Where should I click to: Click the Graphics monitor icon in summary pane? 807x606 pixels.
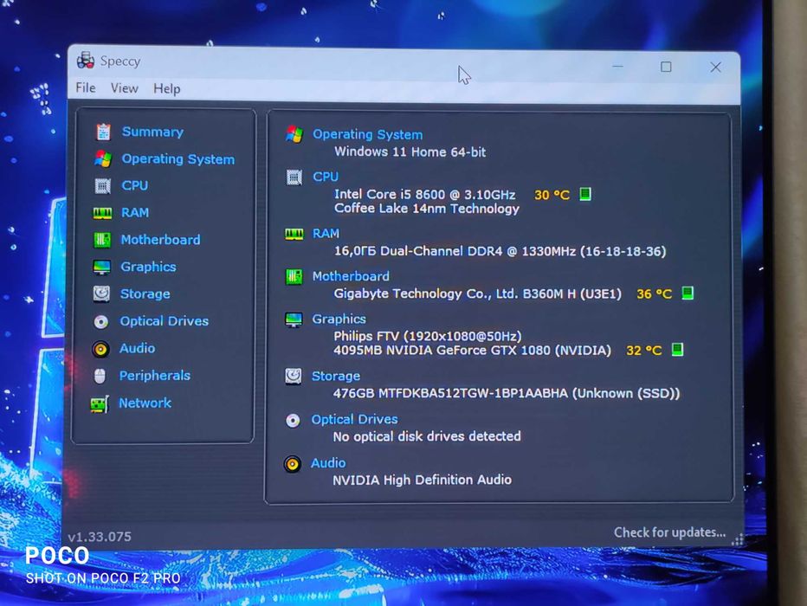coord(294,319)
